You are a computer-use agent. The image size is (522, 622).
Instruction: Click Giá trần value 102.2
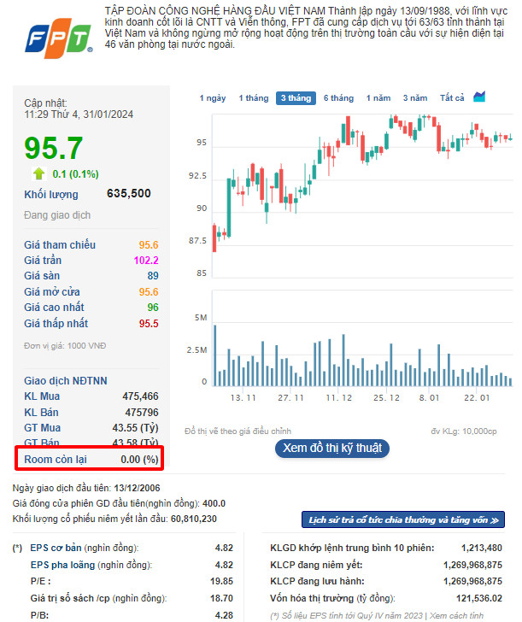[x=146, y=261]
